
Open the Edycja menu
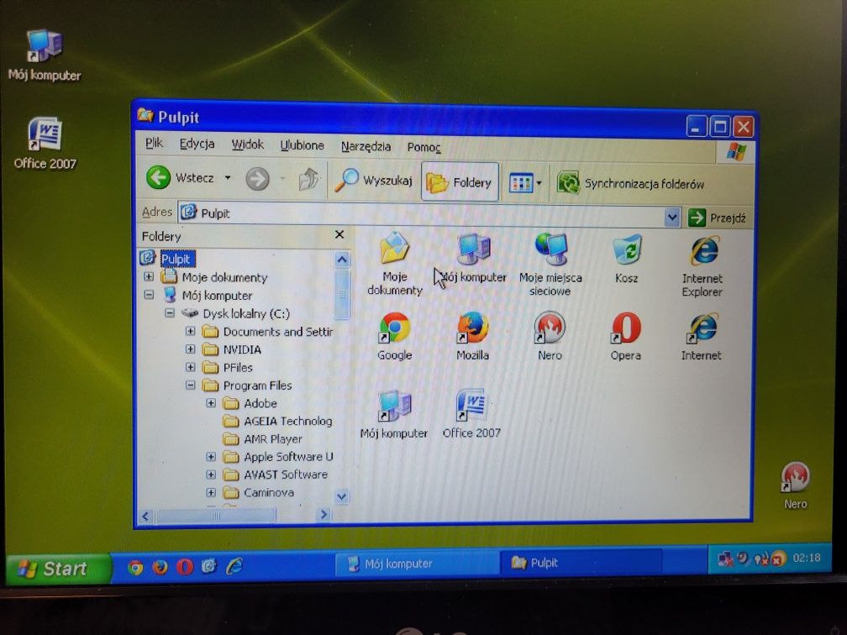[197, 144]
